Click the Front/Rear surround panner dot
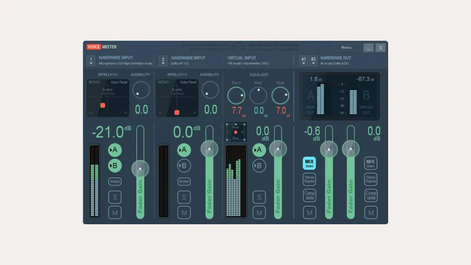This screenshot has height=265, width=471. (x=235, y=132)
